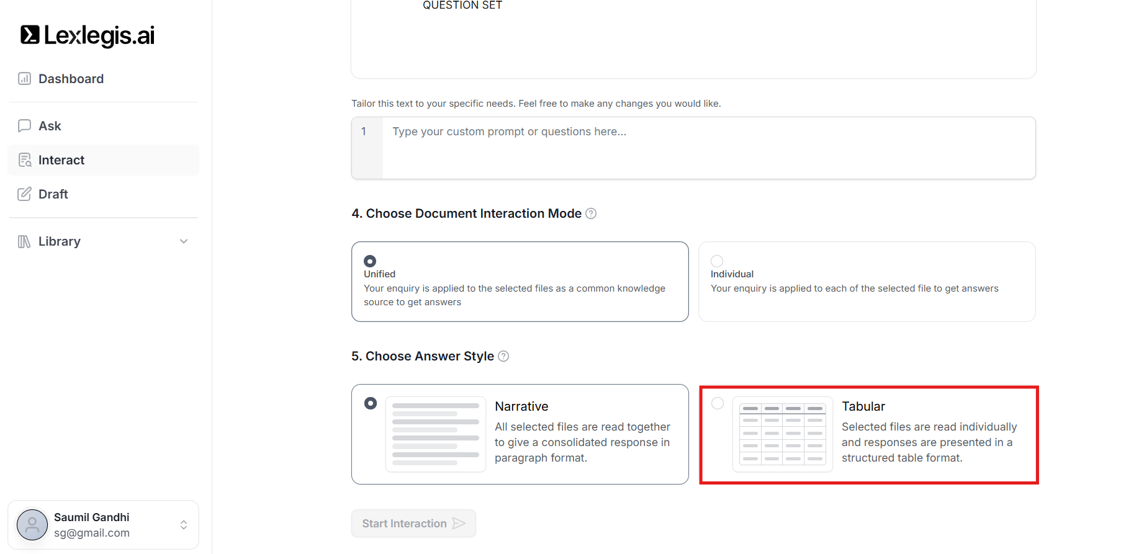Click the Dashboard chart icon
Image resolution: width=1144 pixels, height=554 pixels.
click(x=24, y=79)
